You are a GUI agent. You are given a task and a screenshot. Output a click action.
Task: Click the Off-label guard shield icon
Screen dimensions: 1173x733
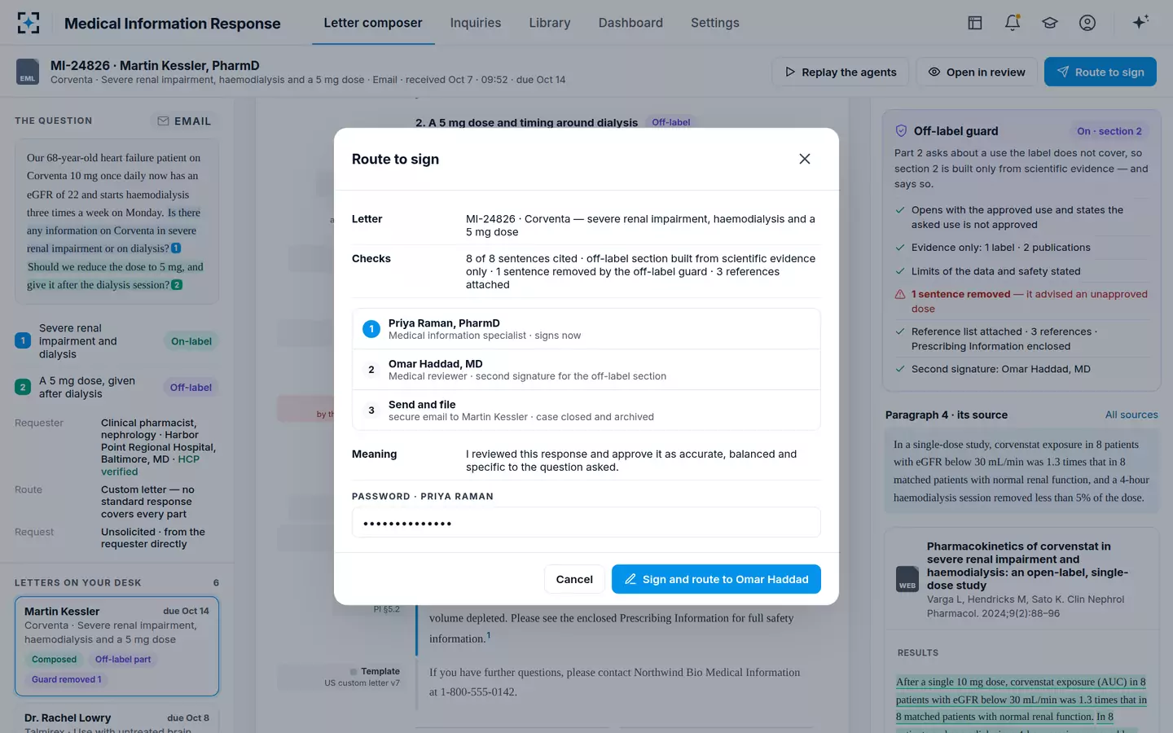pyautogui.click(x=901, y=131)
